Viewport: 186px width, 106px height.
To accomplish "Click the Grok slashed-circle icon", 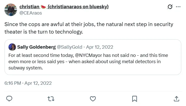I will click(170, 7).
